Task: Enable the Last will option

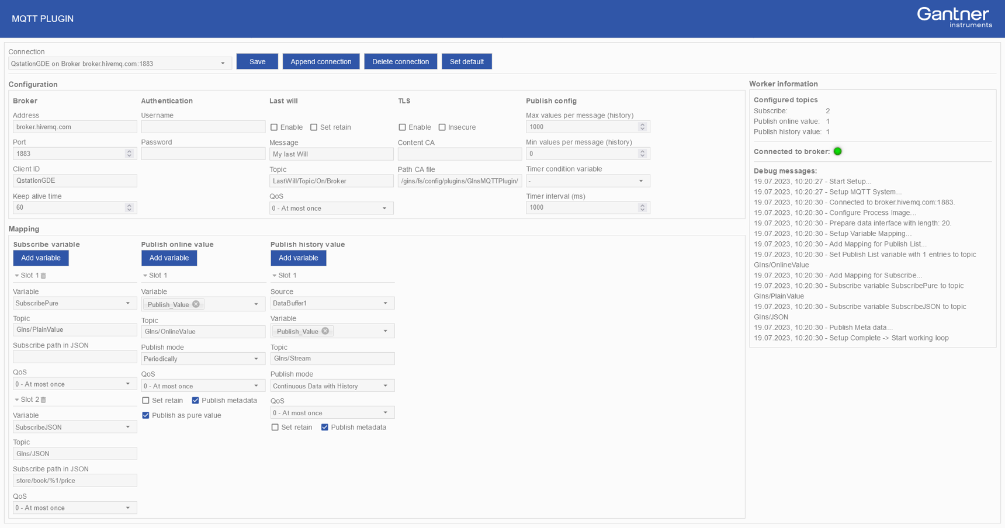Action: pos(275,127)
